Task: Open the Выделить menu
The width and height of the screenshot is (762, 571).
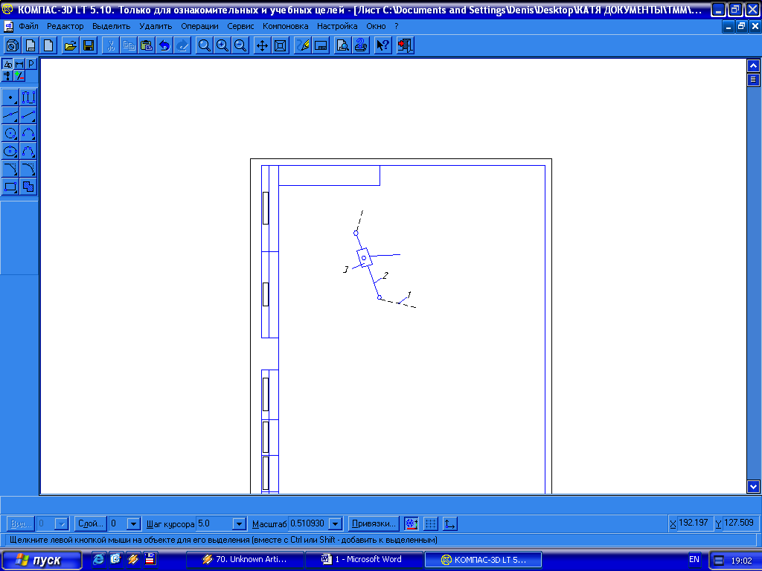Action: pos(112,26)
